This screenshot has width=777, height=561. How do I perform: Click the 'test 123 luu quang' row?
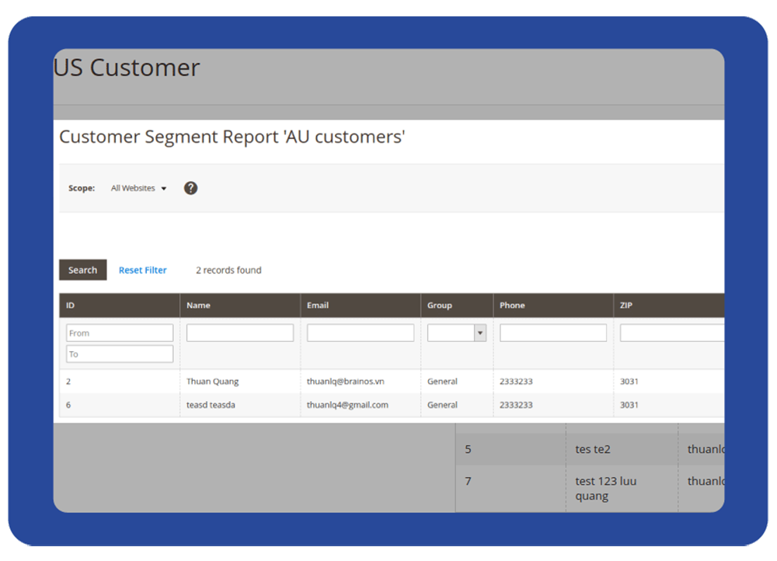(x=605, y=489)
